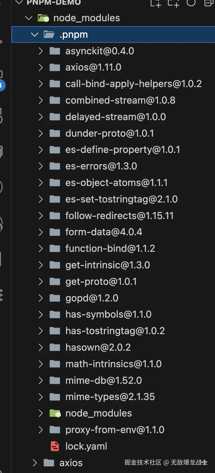215x473 pixels.
Task: Select the get-intrinsic@1.3.0 folder
Action: 107,265
